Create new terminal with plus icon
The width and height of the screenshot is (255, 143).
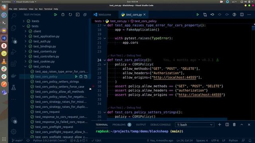[x=220, y=124]
